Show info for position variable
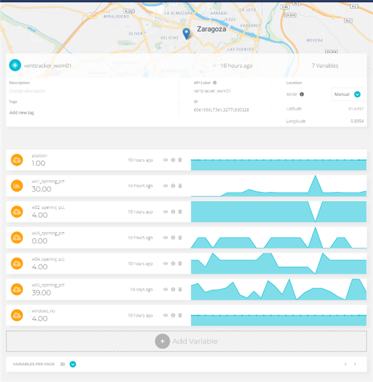Image resolution: width=373 pixels, height=382 pixels. click(x=173, y=160)
